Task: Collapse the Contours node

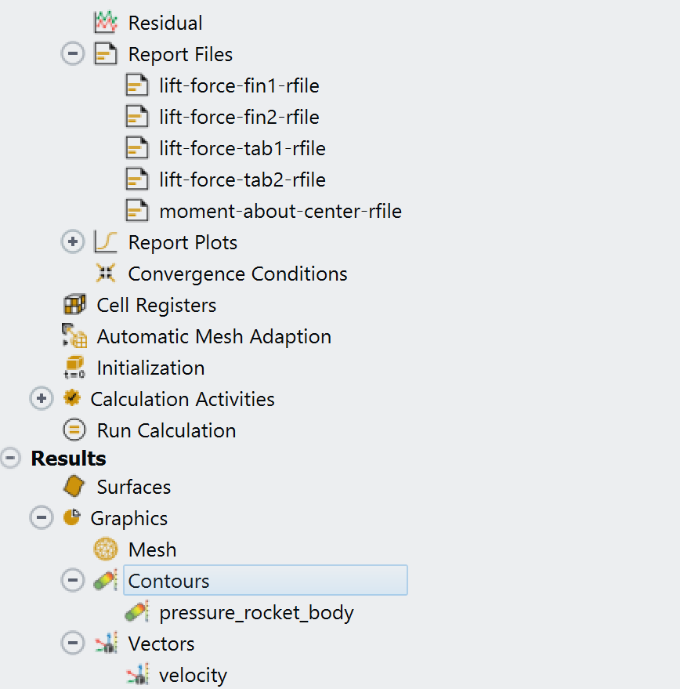Action: point(73,581)
